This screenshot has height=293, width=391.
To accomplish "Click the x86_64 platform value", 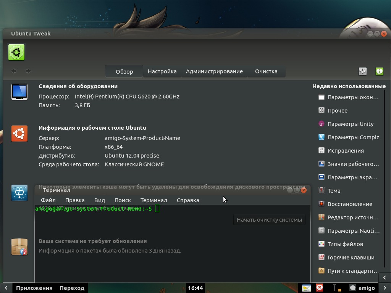I will (x=113, y=147).
